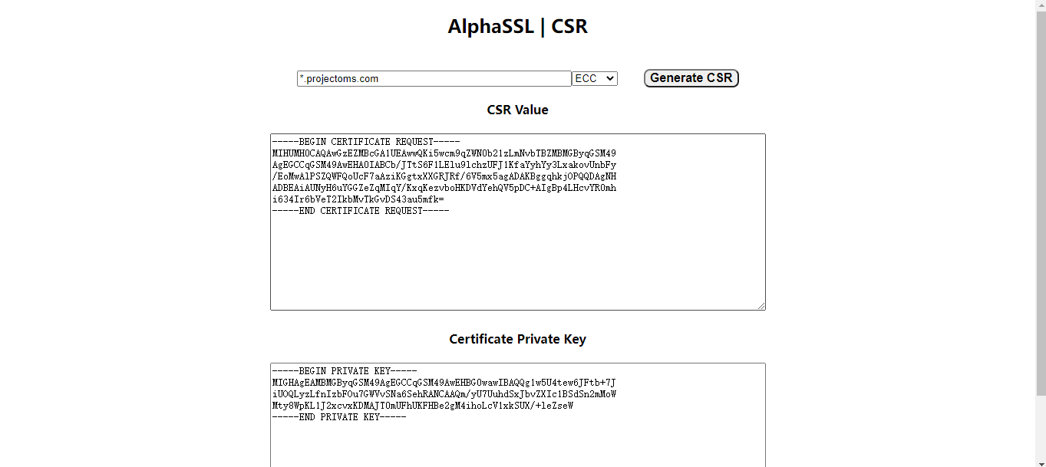Grab the CSR Value textarea resize handle
1046x467 pixels.
[x=761, y=306]
